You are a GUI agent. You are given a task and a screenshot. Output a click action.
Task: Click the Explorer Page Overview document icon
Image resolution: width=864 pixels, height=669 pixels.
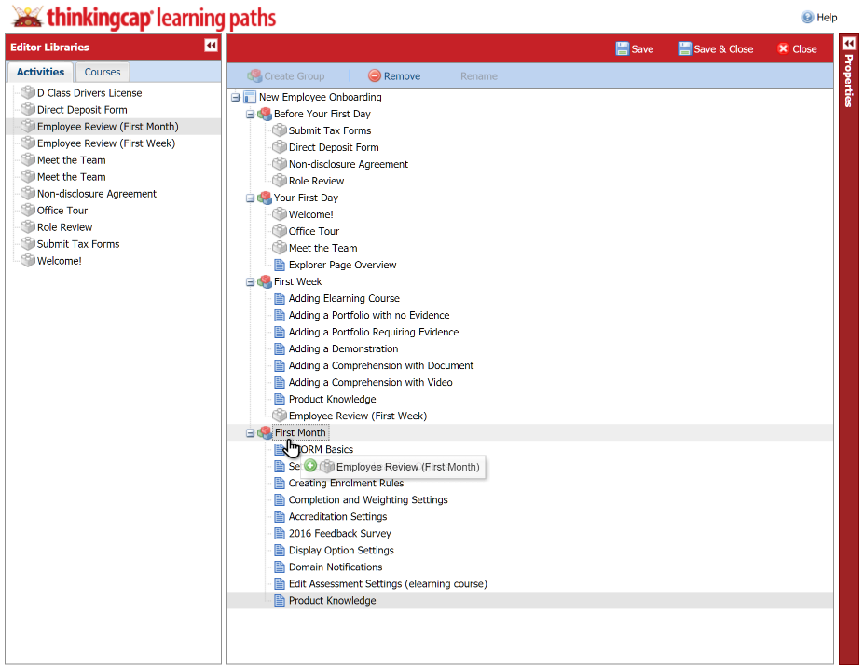tap(280, 265)
